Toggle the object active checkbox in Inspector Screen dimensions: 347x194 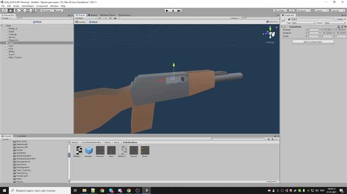(289, 19)
